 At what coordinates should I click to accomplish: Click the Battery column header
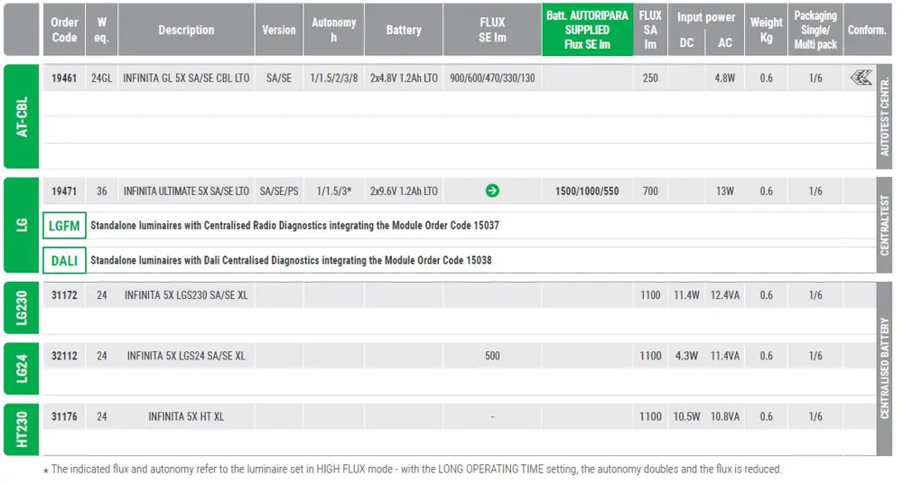click(404, 30)
